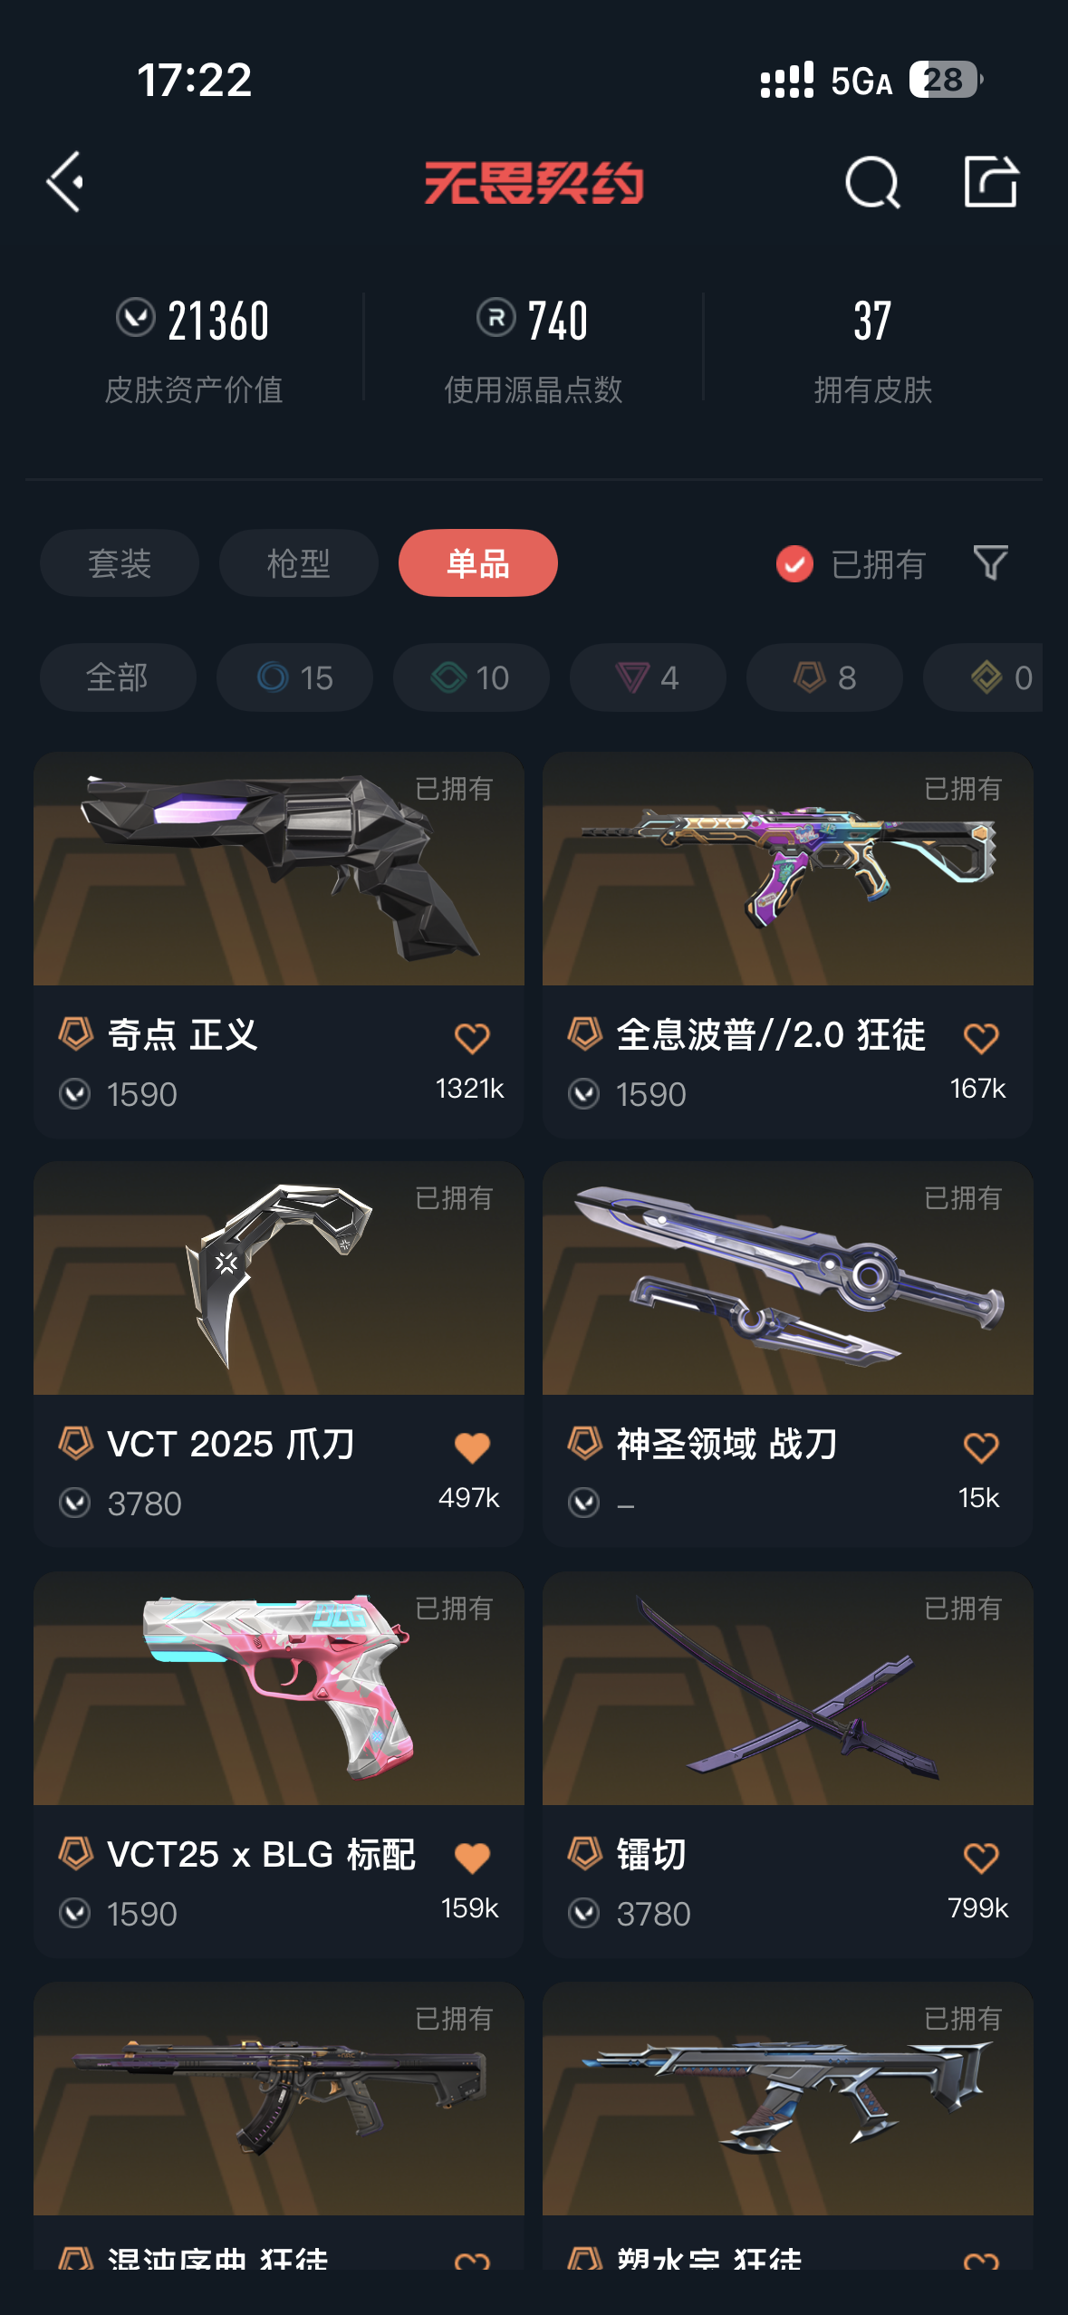Unlike the VCT25 x BLG 标配 heart

472,1858
